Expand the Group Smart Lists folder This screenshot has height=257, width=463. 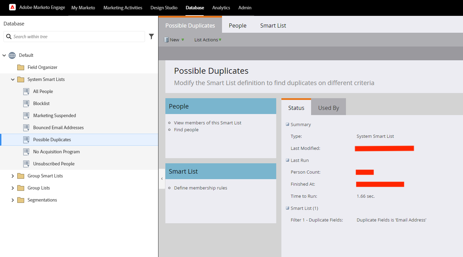tap(13, 176)
